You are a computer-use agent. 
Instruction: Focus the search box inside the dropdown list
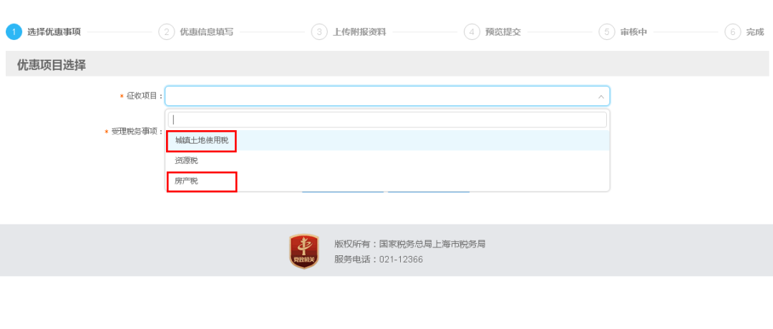click(386, 119)
